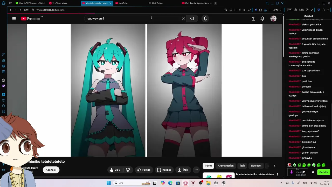This screenshot has width=332, height=187.
Task: Click the Miku video player area
Action: coord(144,90)
